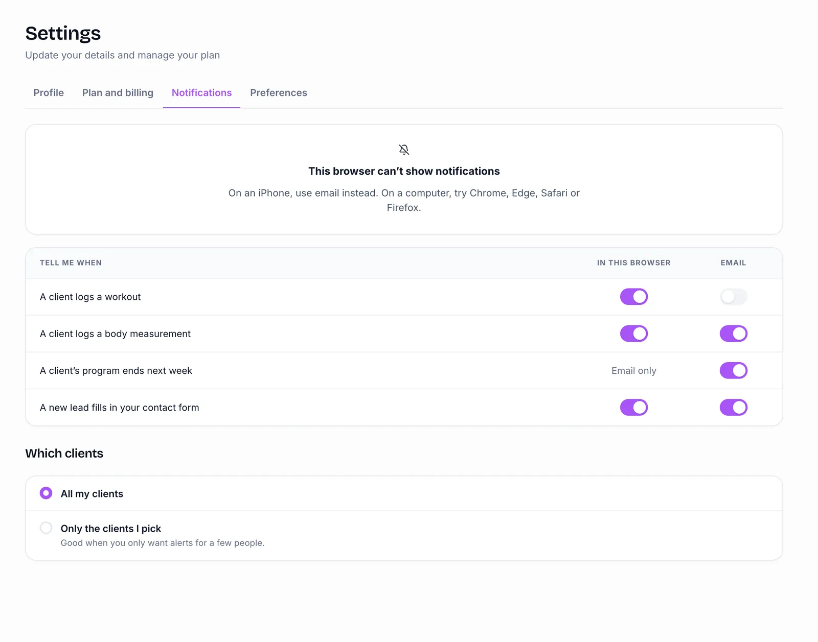
Task: Open the Profile tab
Action: pyautogui.click(x=49, y=93)
